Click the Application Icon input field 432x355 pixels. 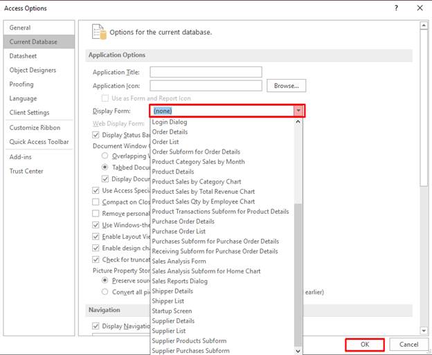click(x=206, y=86)
